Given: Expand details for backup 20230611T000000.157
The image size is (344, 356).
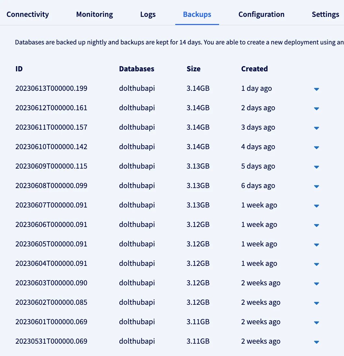Looking at the screenshot, I should tap(316, 128).
